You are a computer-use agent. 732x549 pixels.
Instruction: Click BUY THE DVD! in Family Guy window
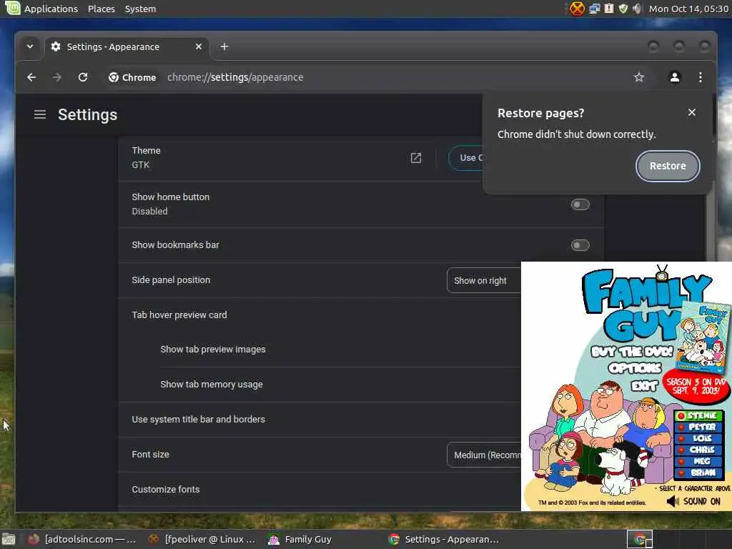click(x=632, y=351)
